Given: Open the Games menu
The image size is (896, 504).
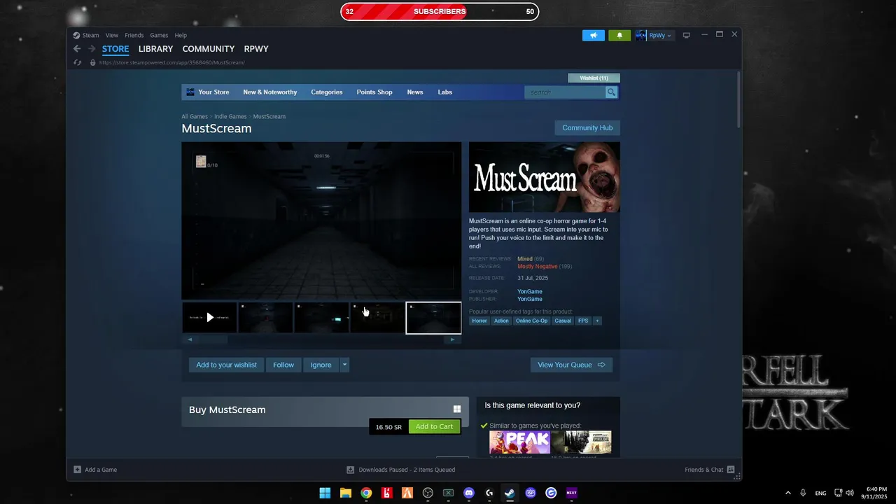Looking at the screenshot, I should pyautogui.click(x=159, y=35).
